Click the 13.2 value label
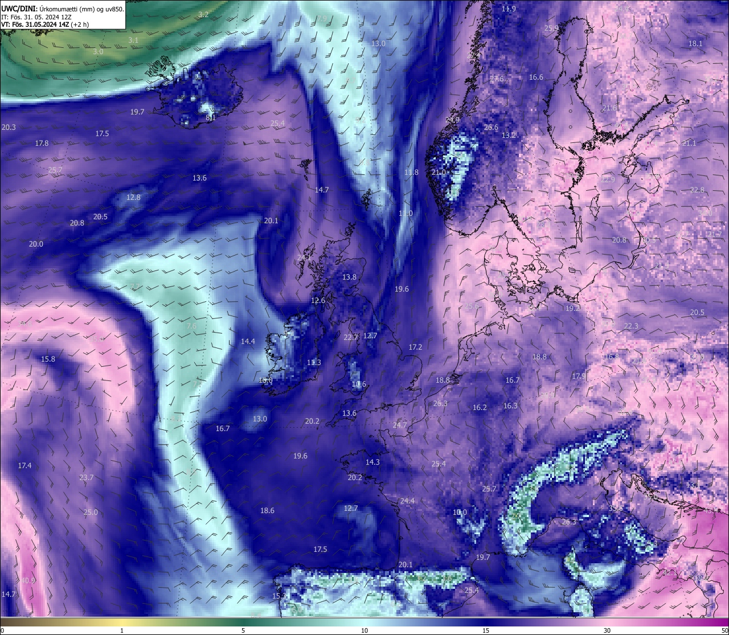The width and height of the screenshot is (729, 635). [x=509, y=136]
